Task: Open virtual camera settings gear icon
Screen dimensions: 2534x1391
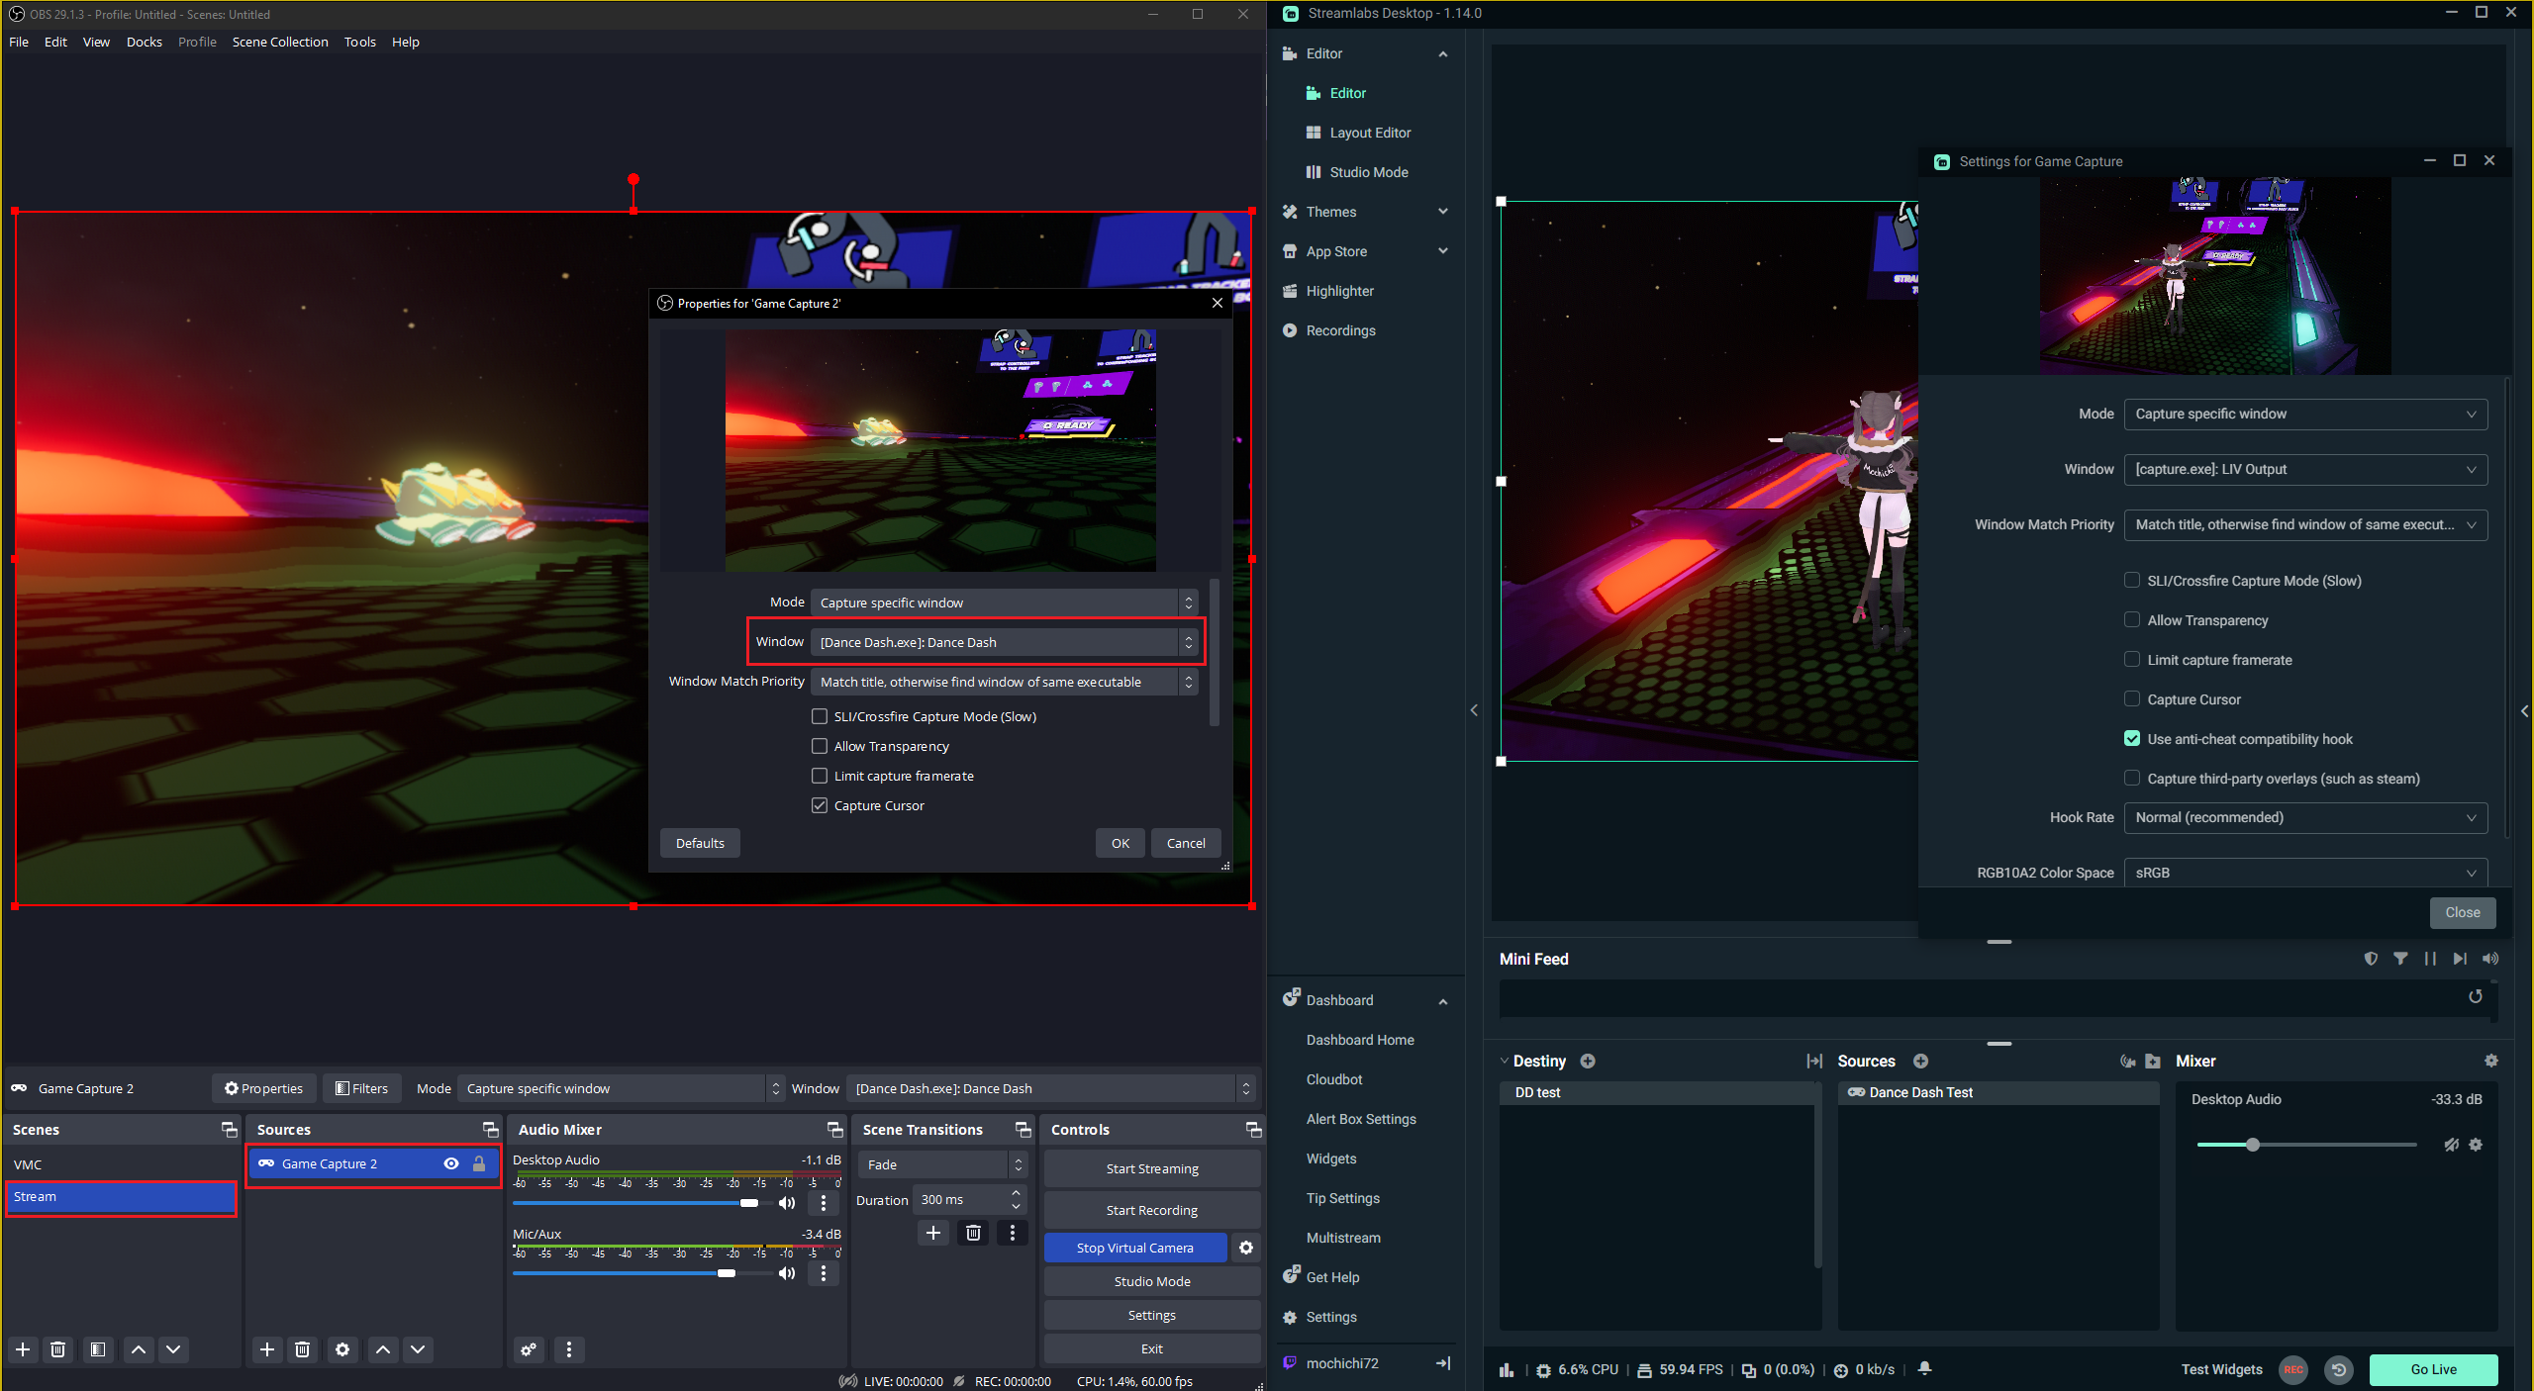Action: click(1246, 1248)
